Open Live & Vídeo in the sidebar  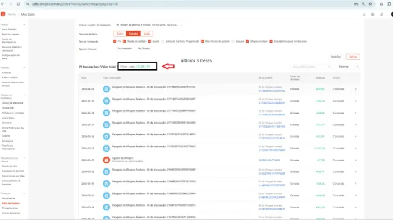(x=8, y=118)
